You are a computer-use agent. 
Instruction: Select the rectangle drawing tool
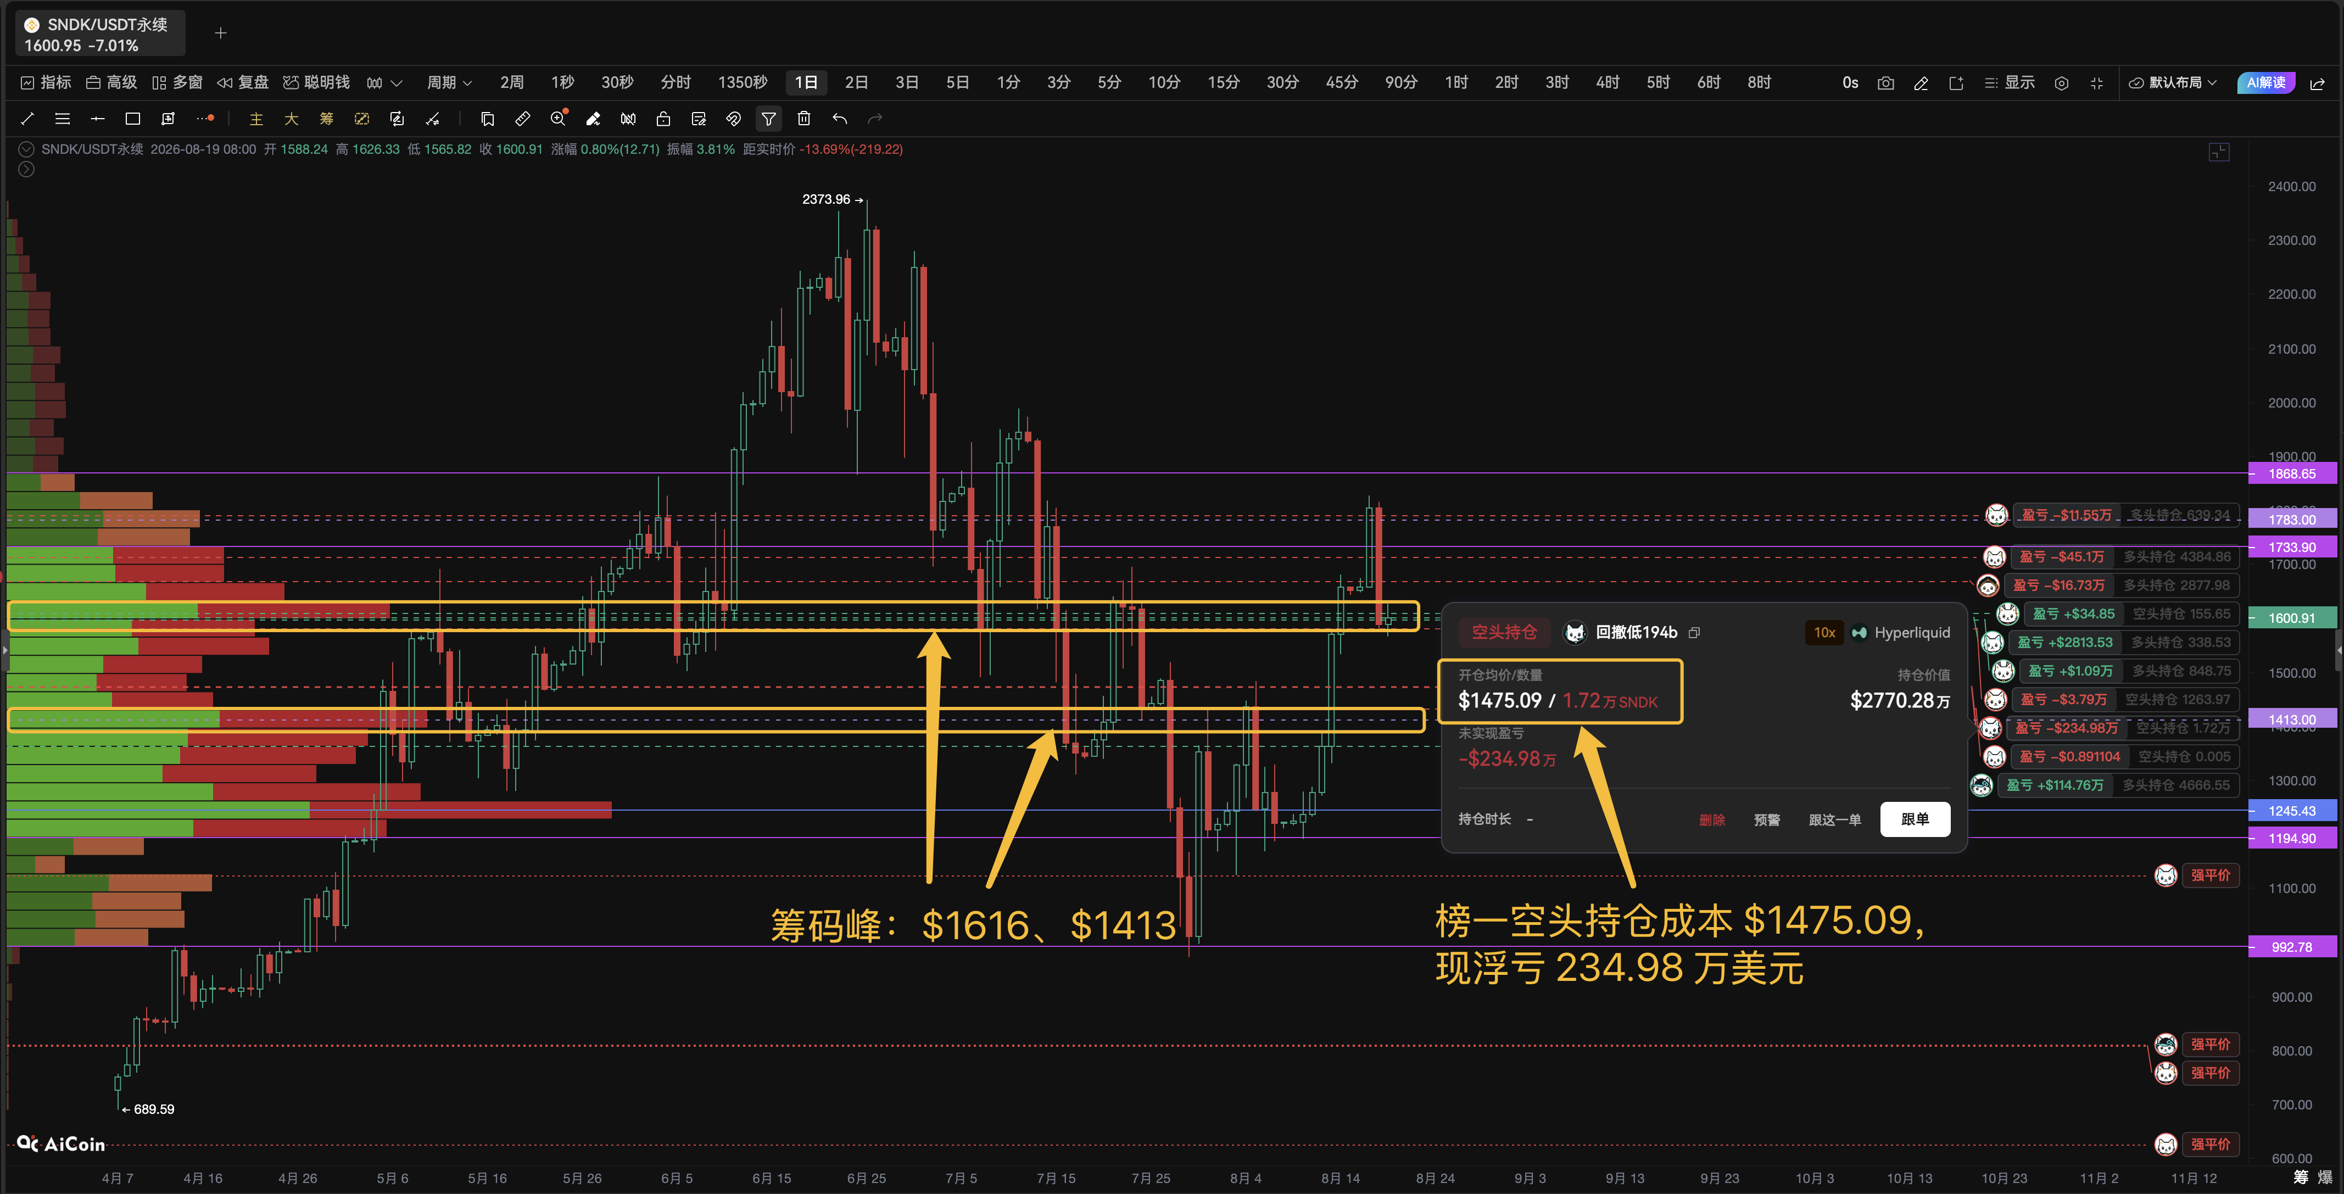click(133, 118)
